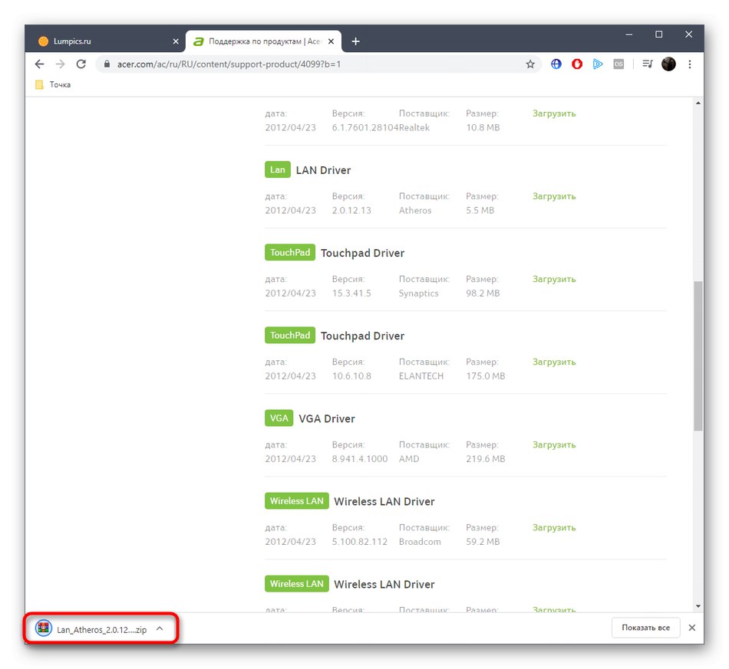The height and width of the screenshot is (669, 729).
Task: View site information via the lock icon
Action: click(107, 64)
